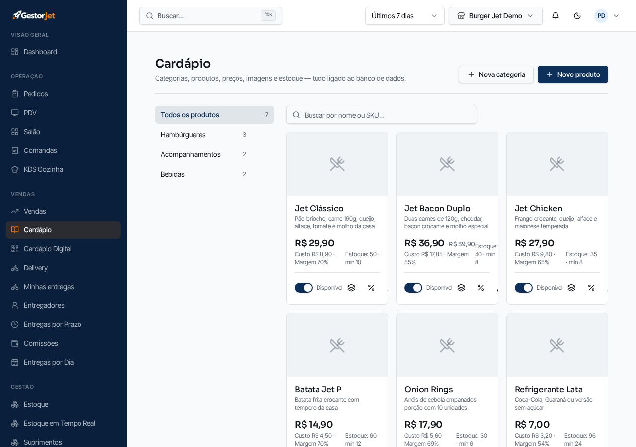Image resolution: width=636 pixels, height=447 pixels.
Task: Click the Onion Rings image placeholder
Action: pyautogui.click(x=447, y=345)
